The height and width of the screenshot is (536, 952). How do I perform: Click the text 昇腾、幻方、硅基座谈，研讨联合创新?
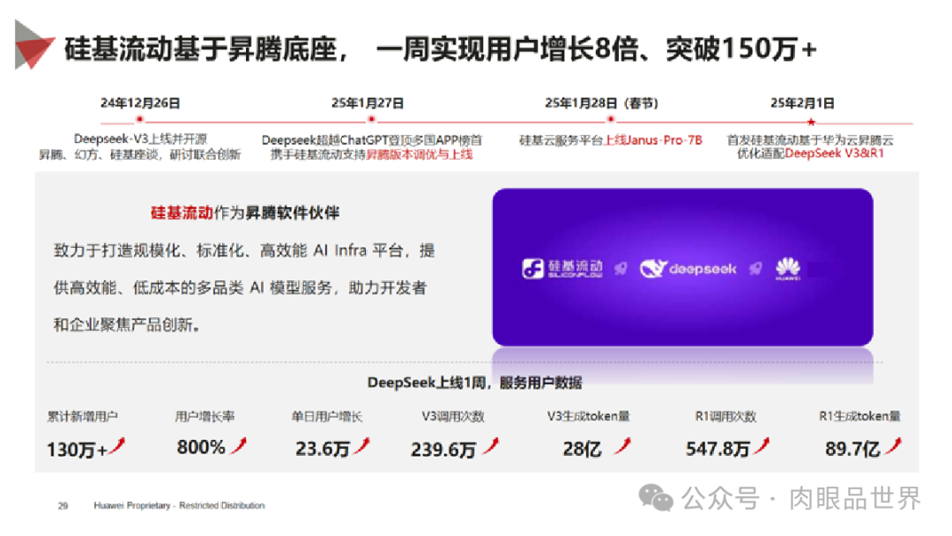[x=140, y=155]
